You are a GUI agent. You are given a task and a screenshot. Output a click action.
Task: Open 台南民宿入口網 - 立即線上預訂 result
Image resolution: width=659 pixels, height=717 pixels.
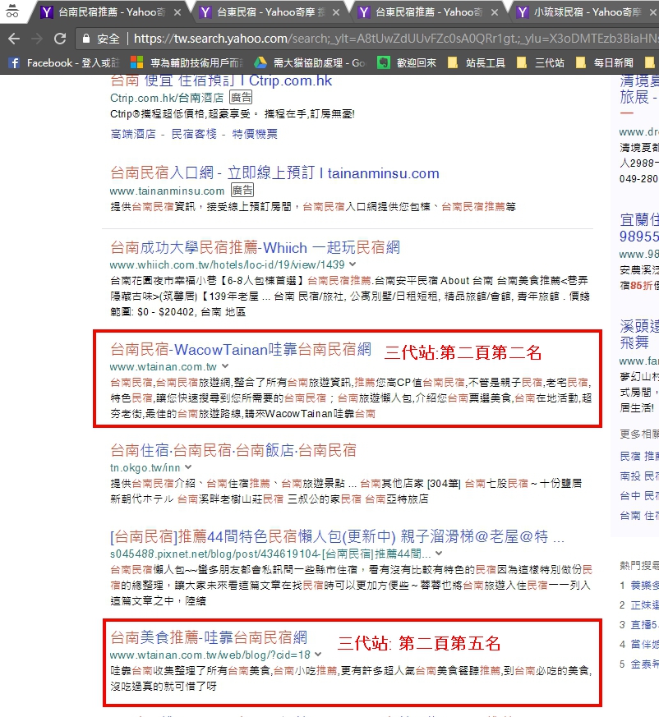pos(274,173)
